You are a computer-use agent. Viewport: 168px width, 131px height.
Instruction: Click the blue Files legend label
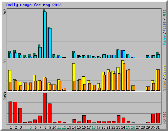tap(164, 26)
